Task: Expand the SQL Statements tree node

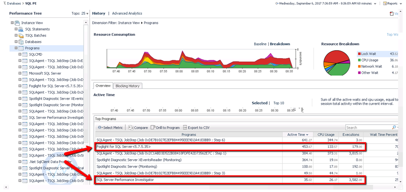Action: [16, 29]
